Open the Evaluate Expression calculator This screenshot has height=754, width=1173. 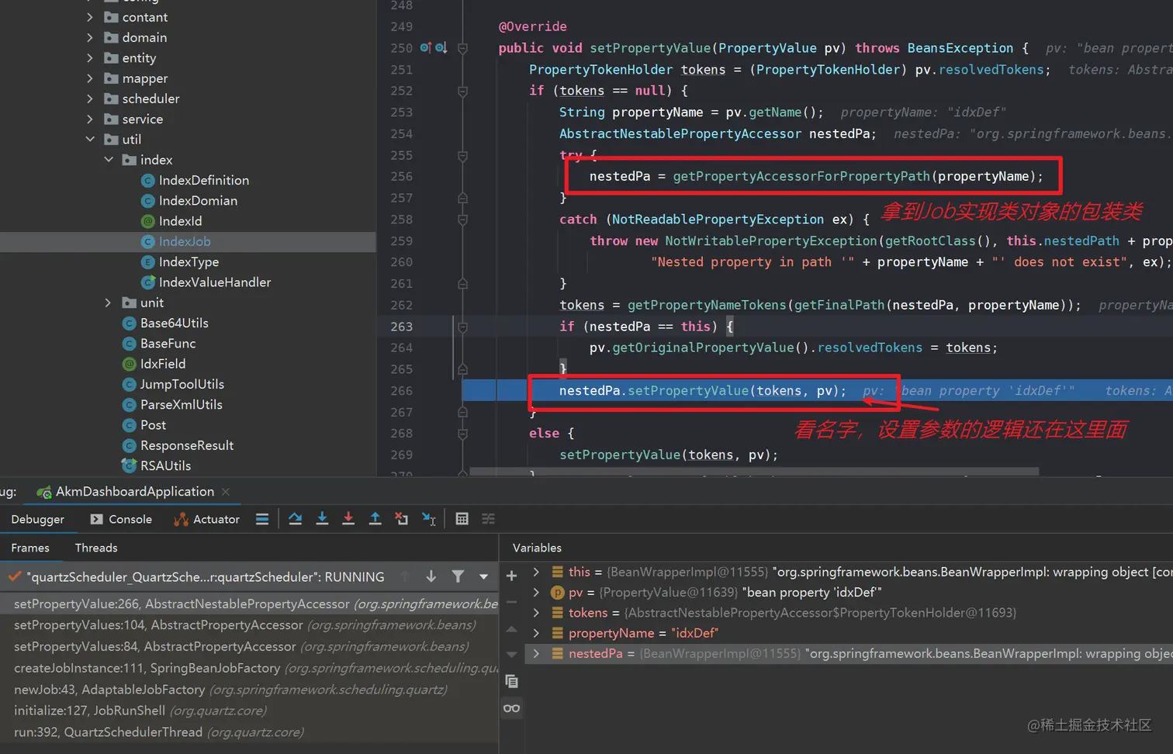462,519
